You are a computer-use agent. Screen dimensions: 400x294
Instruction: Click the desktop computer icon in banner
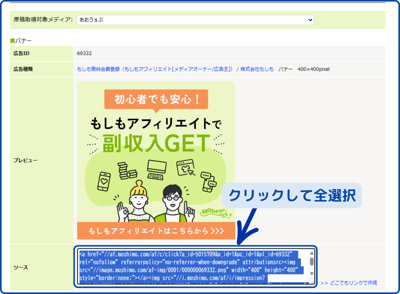pos(156,169)
